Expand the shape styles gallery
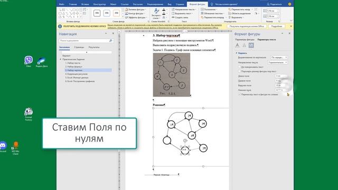 coord(123,17)
